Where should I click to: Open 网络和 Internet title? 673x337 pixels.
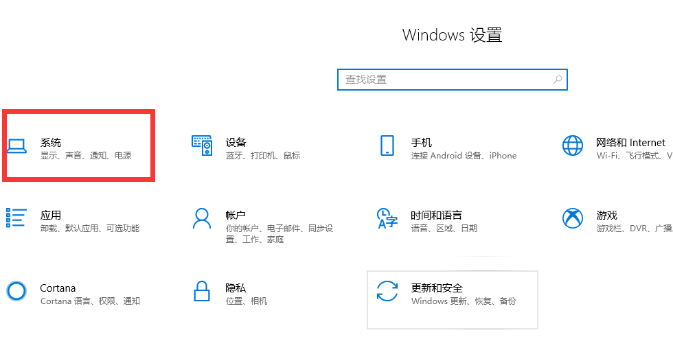pyautogui.click(x=630, y=142)
